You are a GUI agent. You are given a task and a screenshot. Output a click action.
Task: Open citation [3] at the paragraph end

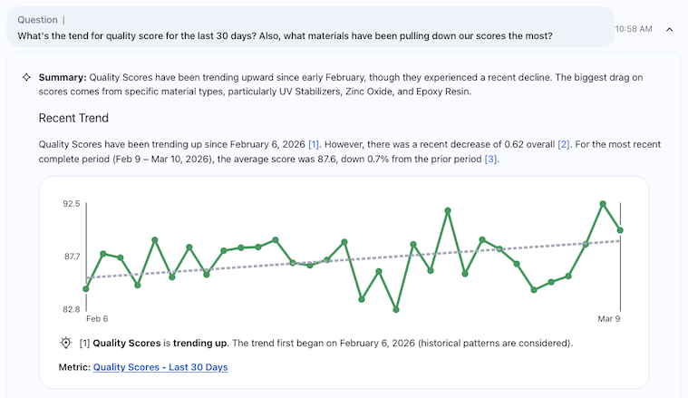coord(491,159)
